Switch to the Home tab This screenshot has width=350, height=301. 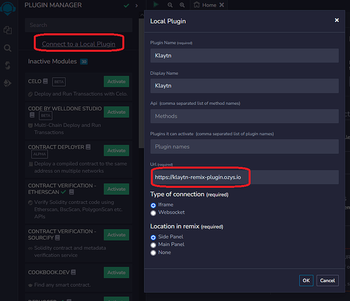point(209,5)
